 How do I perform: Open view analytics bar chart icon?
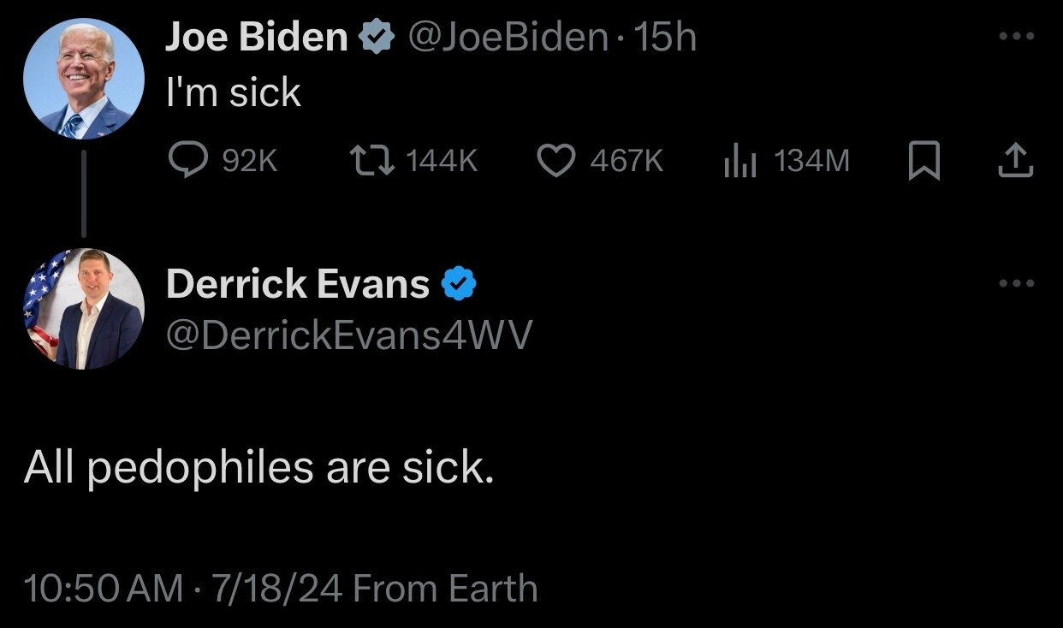click(x=740, y=161)
